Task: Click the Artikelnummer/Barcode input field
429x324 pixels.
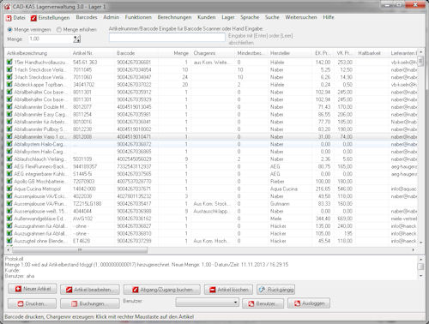Action: click(x=166, y=38)
